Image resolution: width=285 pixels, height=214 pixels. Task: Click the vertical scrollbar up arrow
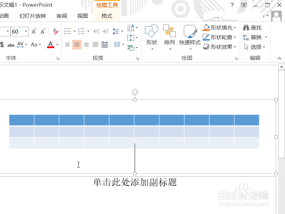coord(281,67)
